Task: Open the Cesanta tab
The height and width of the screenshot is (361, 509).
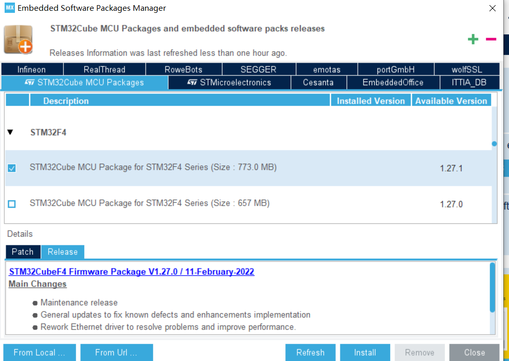Action: [x=318, y=82]
